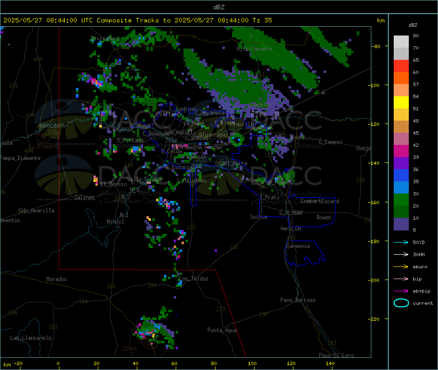Pick the orange 57-60 dBZ swatch
This screenshot has height=370, width=438.
tap(401, 78)
